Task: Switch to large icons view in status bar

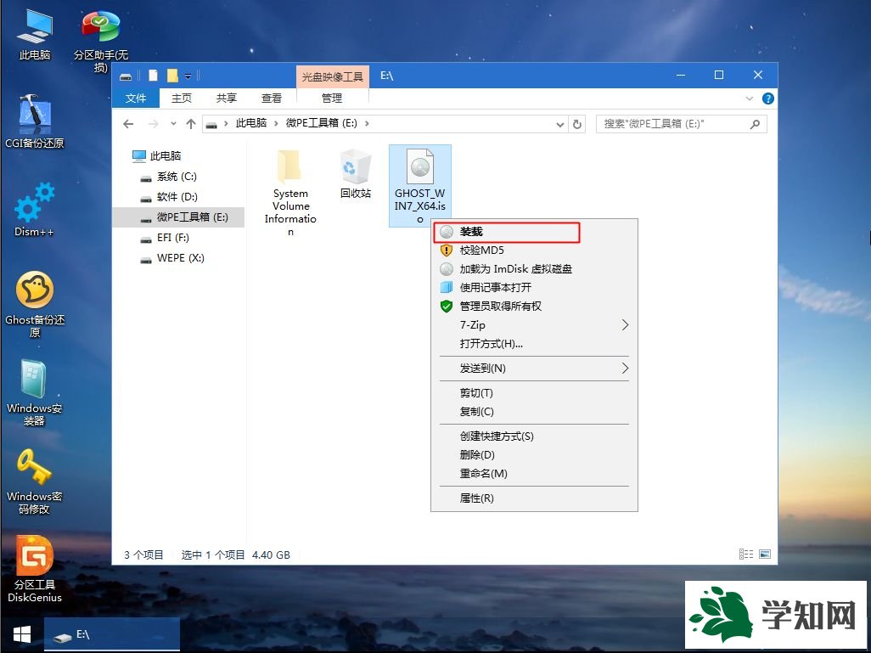Action: click(x=763, y=554)
